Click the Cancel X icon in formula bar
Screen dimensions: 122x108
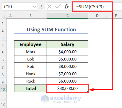pyautogui.click(x=49, y=7)
